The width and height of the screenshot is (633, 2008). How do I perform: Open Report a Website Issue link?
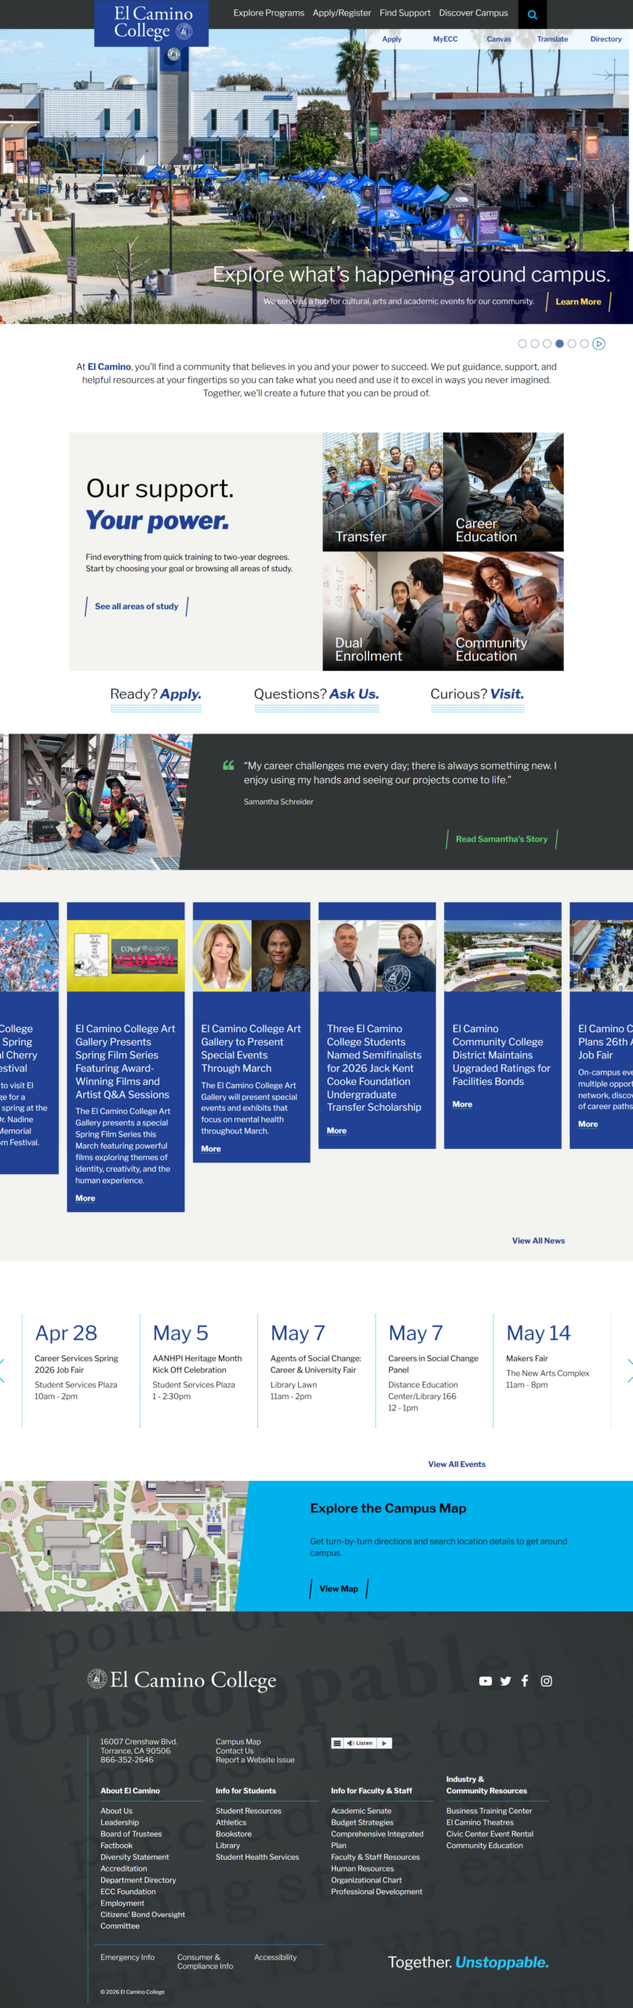pos(255,1760)
